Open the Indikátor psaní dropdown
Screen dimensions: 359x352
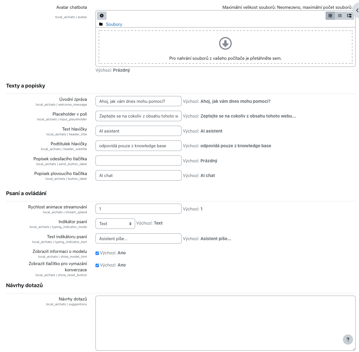click(115, 224)
